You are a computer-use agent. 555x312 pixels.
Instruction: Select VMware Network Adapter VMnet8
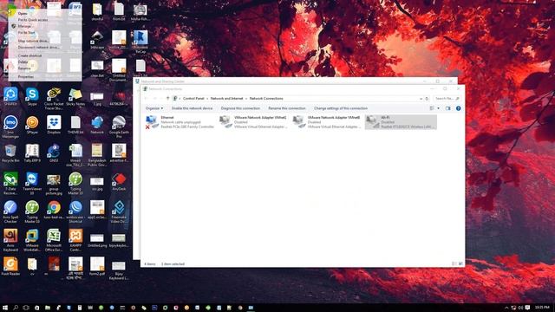coord(327,122)
